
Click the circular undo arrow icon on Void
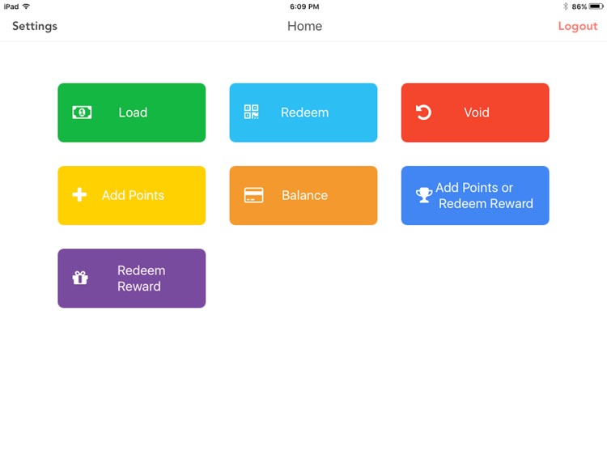[423, 113]
